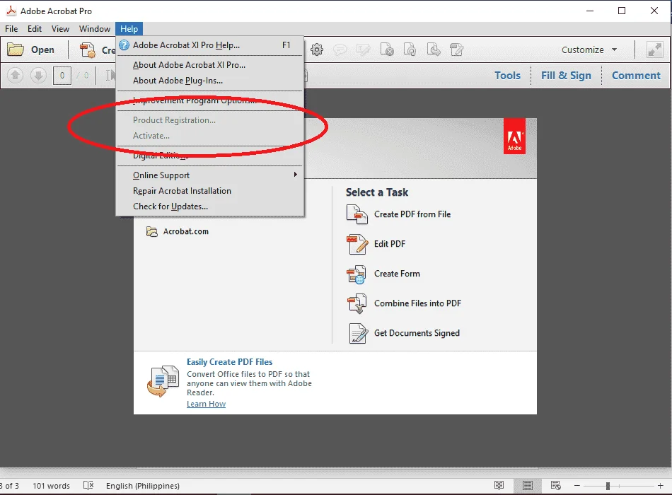The height and width of the screenshot is (495, 672).
Task: Click the blue help question mark icon
Action: coord(124,45)
